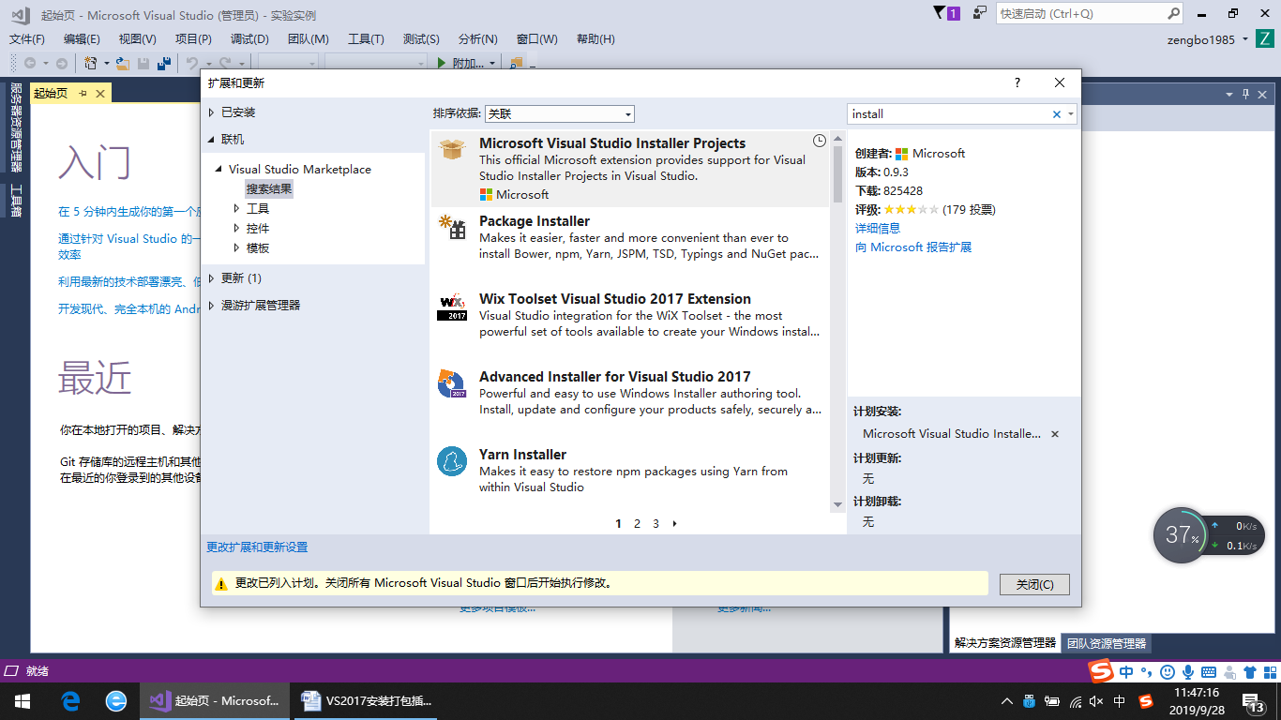
Task: Click the Sogou emoji smiley icon
Action: pyautogui.click(x=1168, y=672)
